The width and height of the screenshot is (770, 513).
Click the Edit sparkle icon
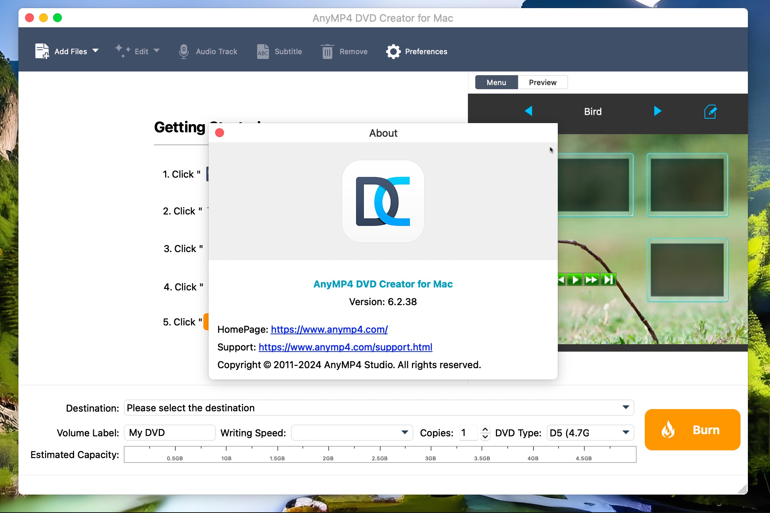pyautogui.click(x=123, y=51)
